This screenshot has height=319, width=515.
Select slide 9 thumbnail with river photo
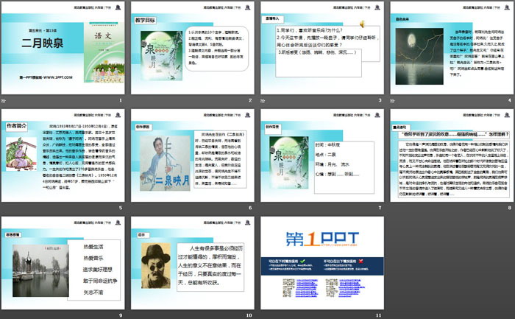pos(63,263)
